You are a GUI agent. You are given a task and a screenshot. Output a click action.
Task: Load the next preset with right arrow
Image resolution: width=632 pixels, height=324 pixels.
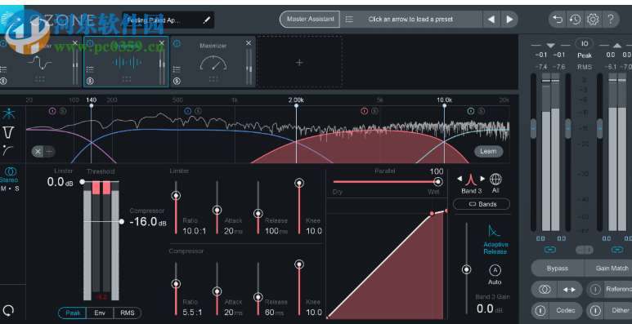(509, 19)
